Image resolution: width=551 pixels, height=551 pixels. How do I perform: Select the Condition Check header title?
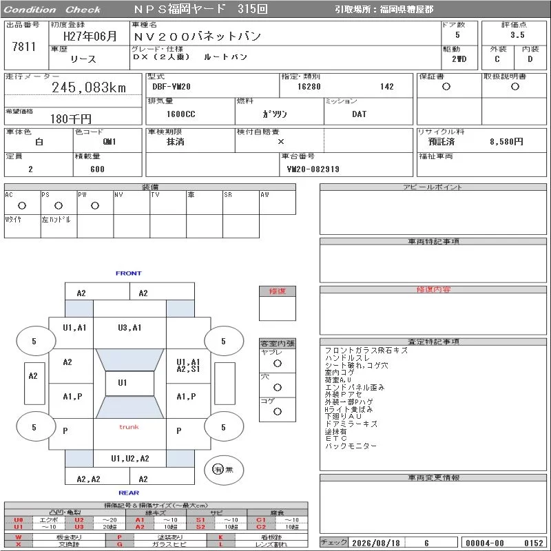(x=52, y=10)
